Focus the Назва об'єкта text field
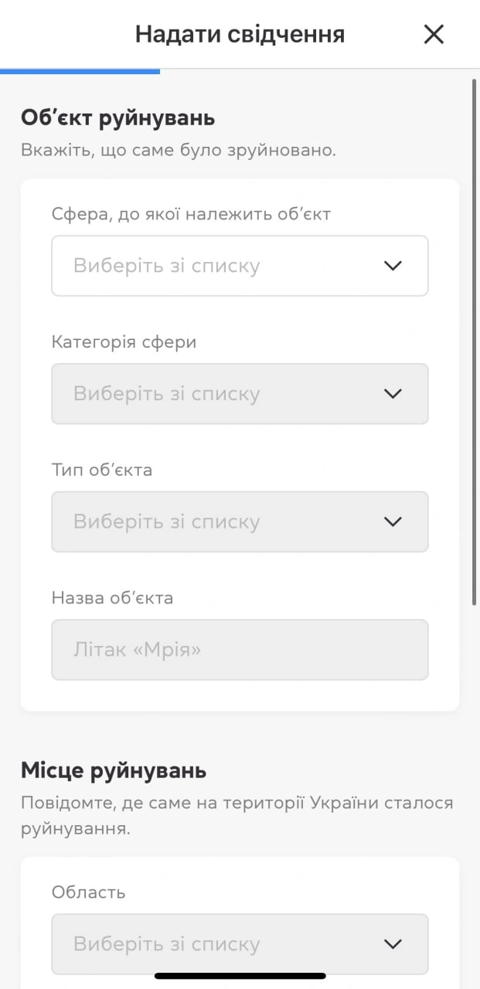Image resolution: width=480 pixels, height=989 pixels. tap(240, 650)
